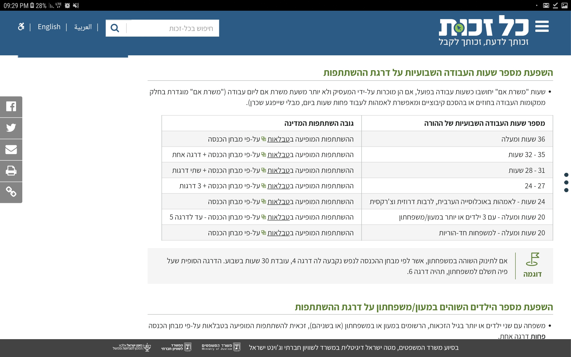Share page on Facebook

[11, 107]
